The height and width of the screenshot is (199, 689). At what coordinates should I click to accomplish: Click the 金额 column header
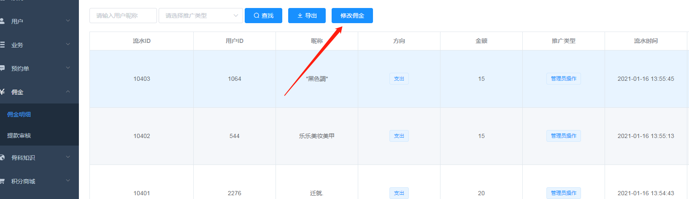click(481, 41)
